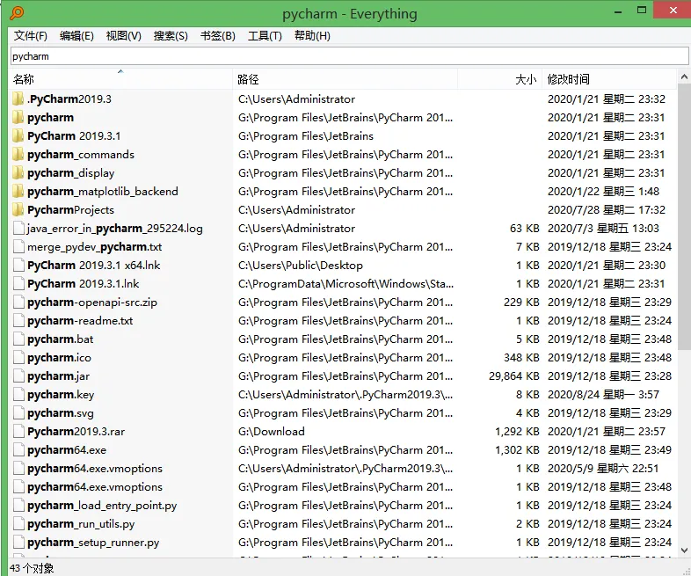The image size is (691, 576).
Task: Click file icon of pycharm64.exe
Action: (x=18, y=450)
